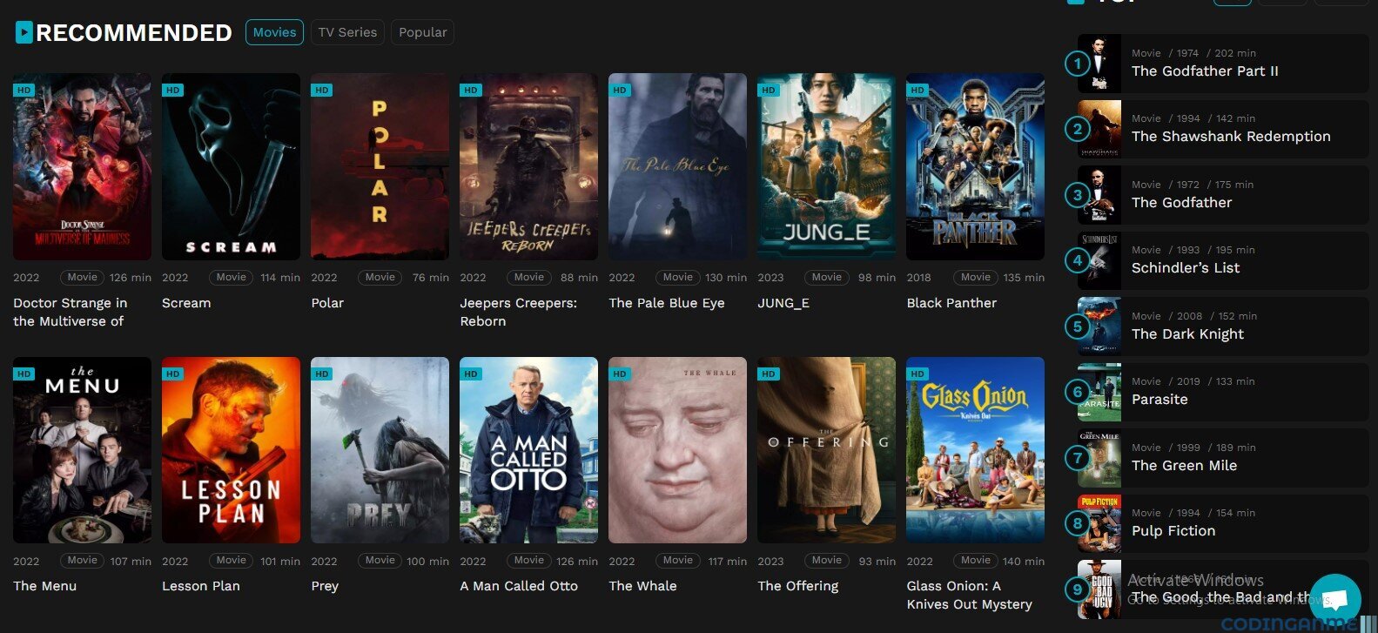The width and height of the screenshot is (1378, 633).
Task: Open the Scream movie poster
Action: point(231,166)
